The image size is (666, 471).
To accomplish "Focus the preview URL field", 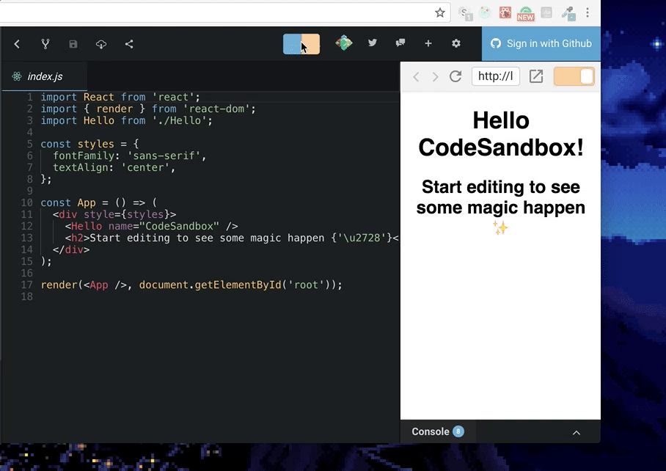I will click(x=496, y=76).
